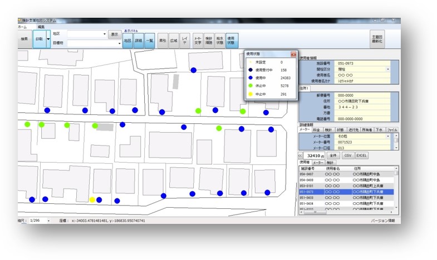Switch to the 料金 detail tab
The height and width of the screenshot is (260, 437).
coord(316,130)
